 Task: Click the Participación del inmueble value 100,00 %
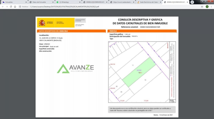tap(135, 37)
